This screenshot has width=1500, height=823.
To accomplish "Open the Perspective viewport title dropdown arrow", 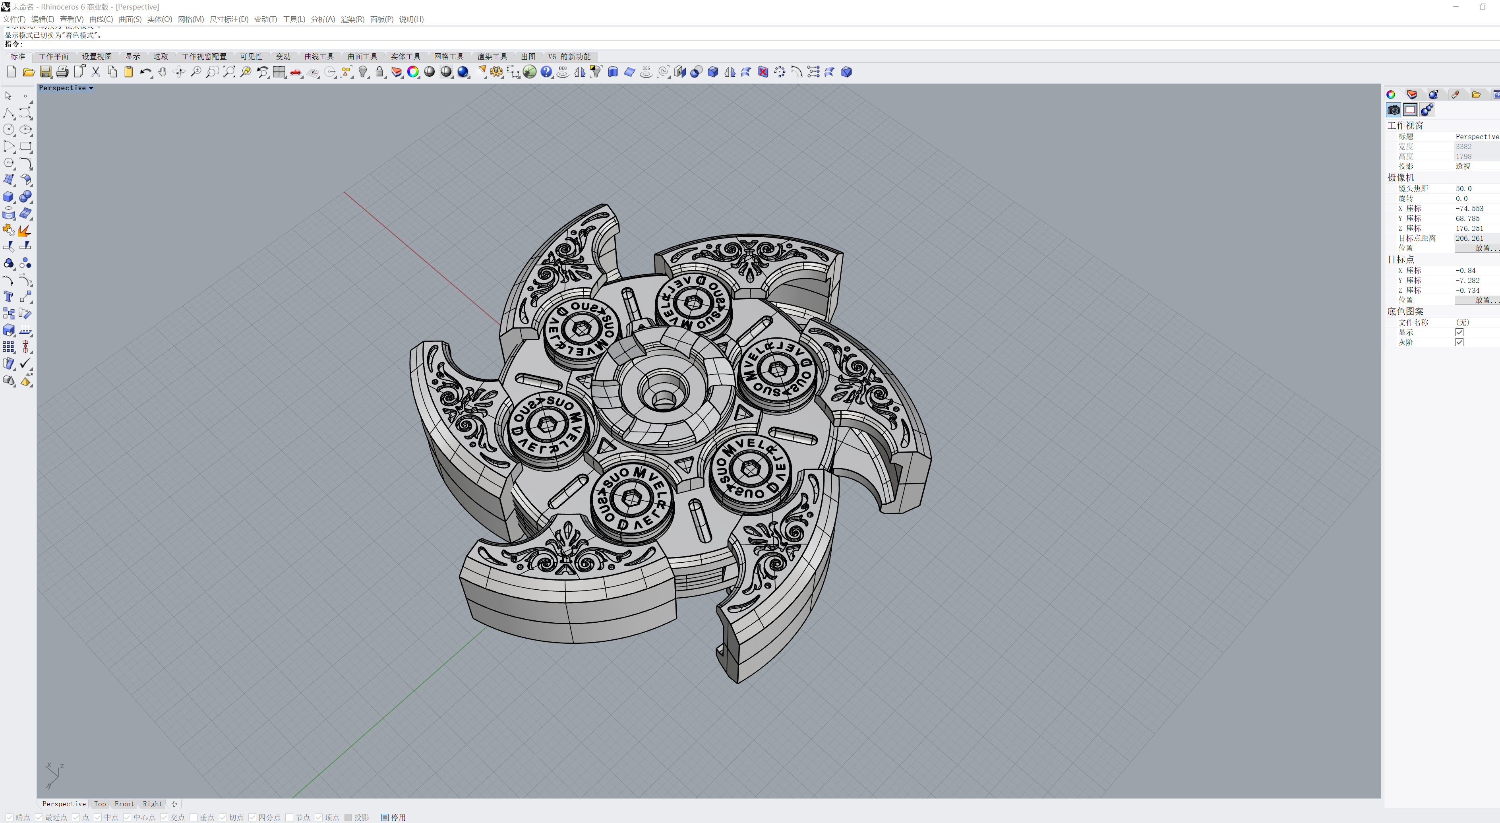I will (x=91, y=88).
